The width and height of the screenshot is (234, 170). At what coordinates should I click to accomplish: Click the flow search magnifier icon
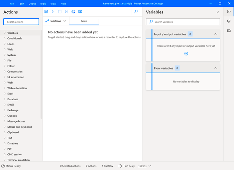136,11
